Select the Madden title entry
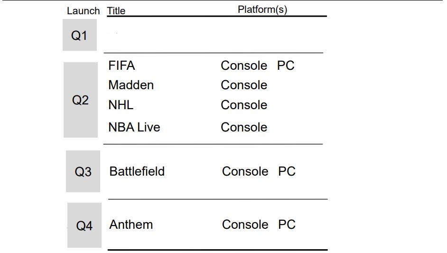Screen dimensions: 447x253 click(x=131, y=85)
